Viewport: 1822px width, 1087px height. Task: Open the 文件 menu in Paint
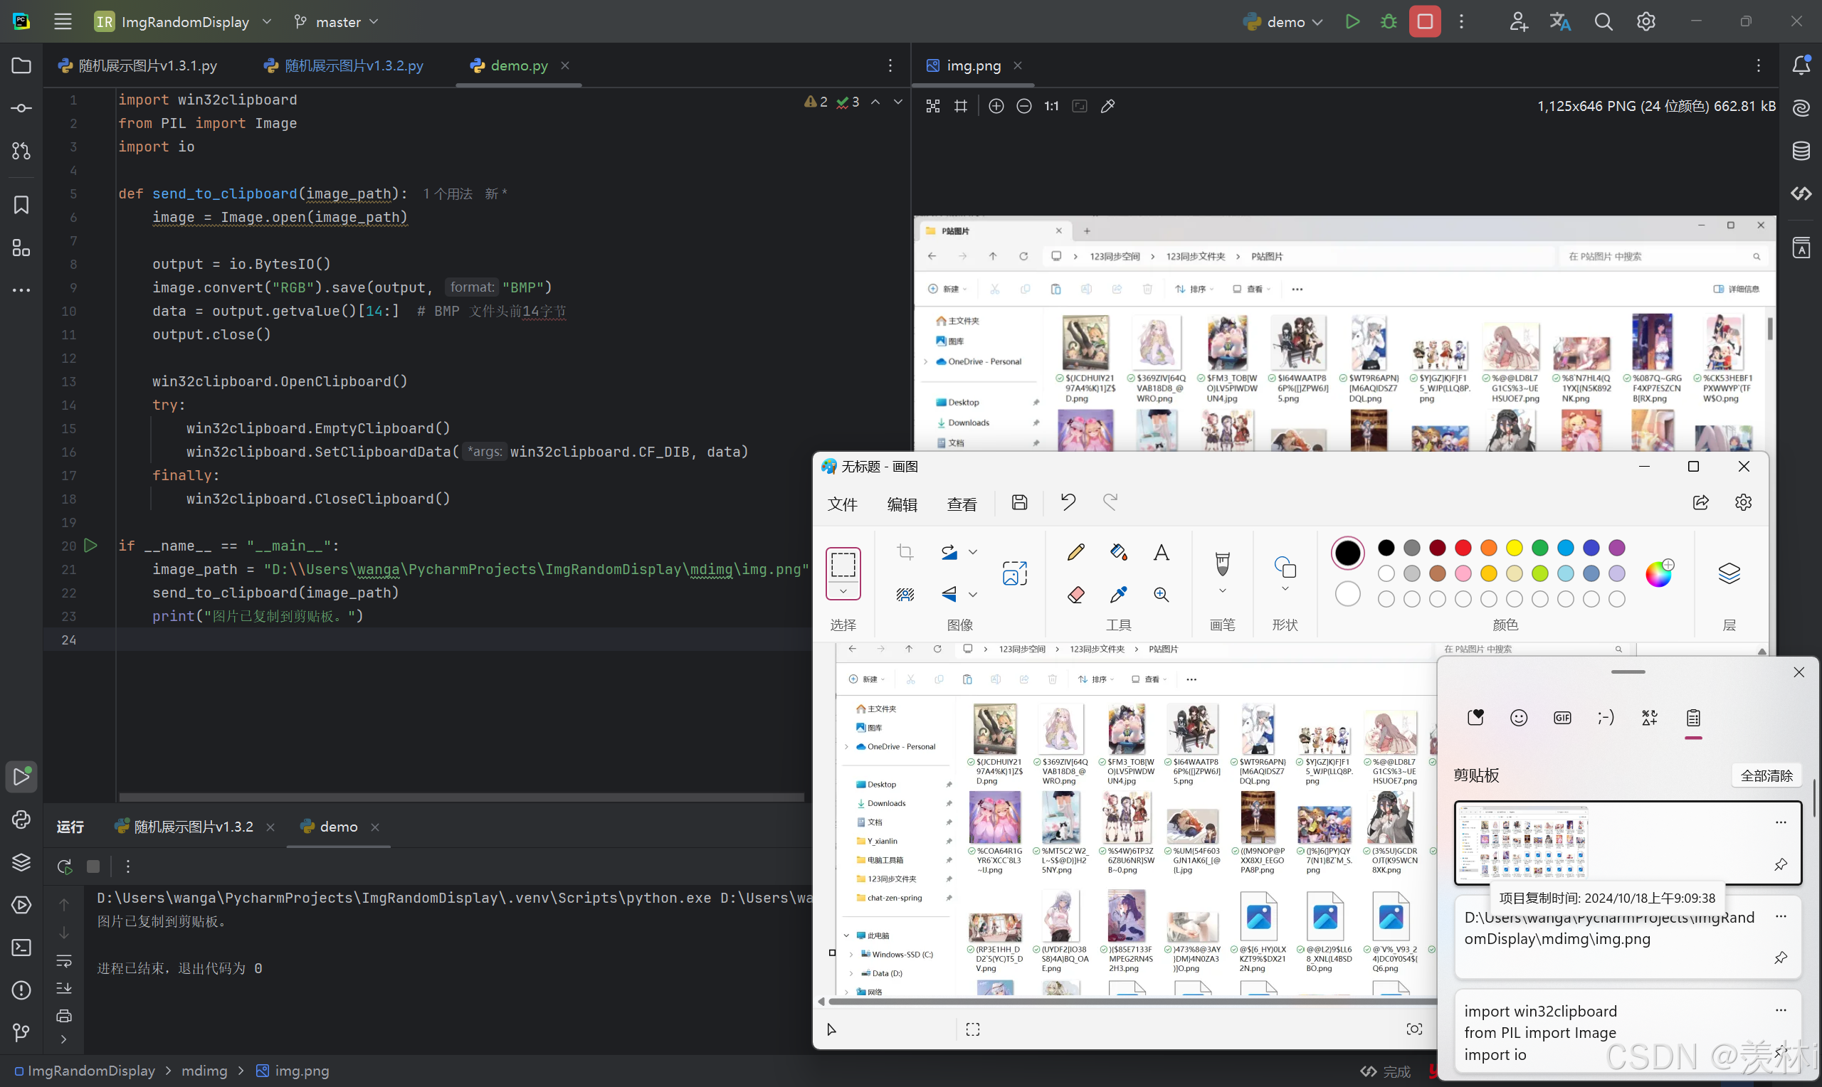pyautogui.click(x=843, y=504)
